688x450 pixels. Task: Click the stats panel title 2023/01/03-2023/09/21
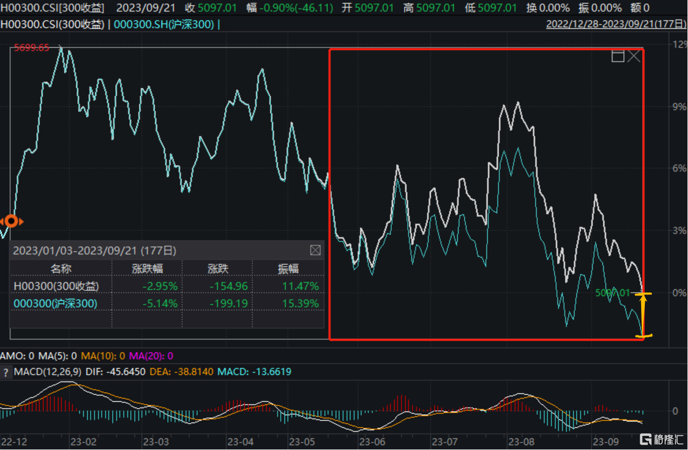(x=95, y=250)
